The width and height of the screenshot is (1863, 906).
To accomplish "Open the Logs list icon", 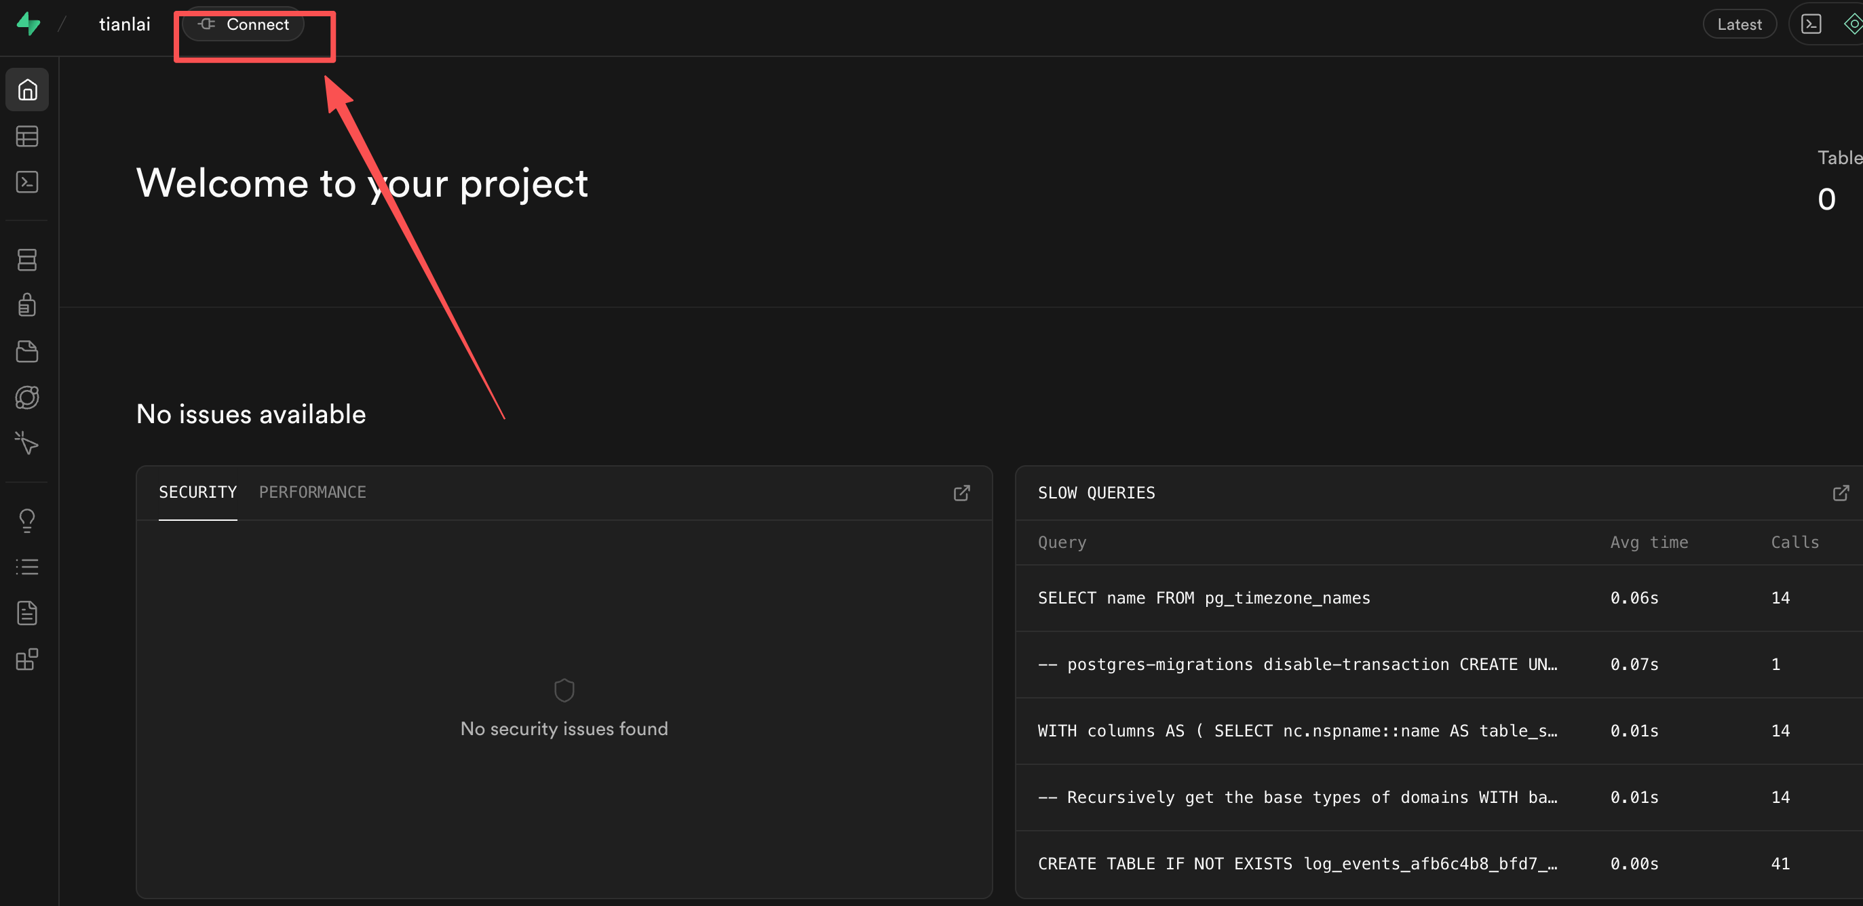I will coord(26,567).
